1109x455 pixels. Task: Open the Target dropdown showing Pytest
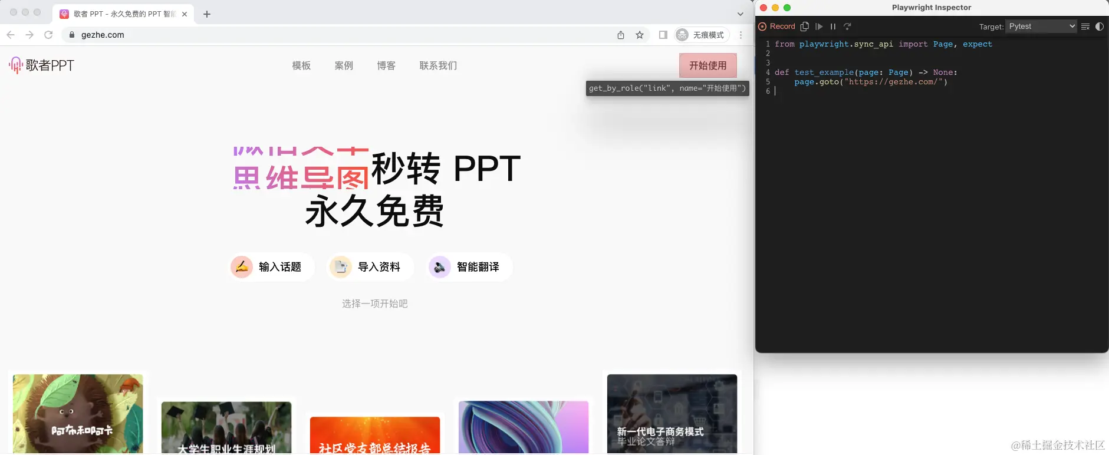(x=1041, y=27)
